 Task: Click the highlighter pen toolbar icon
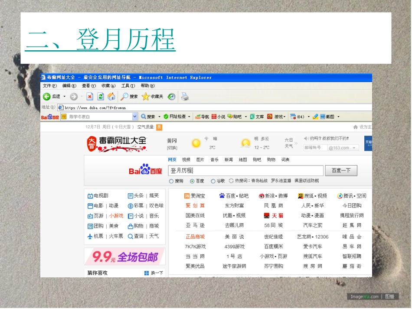tap(315, 117)
